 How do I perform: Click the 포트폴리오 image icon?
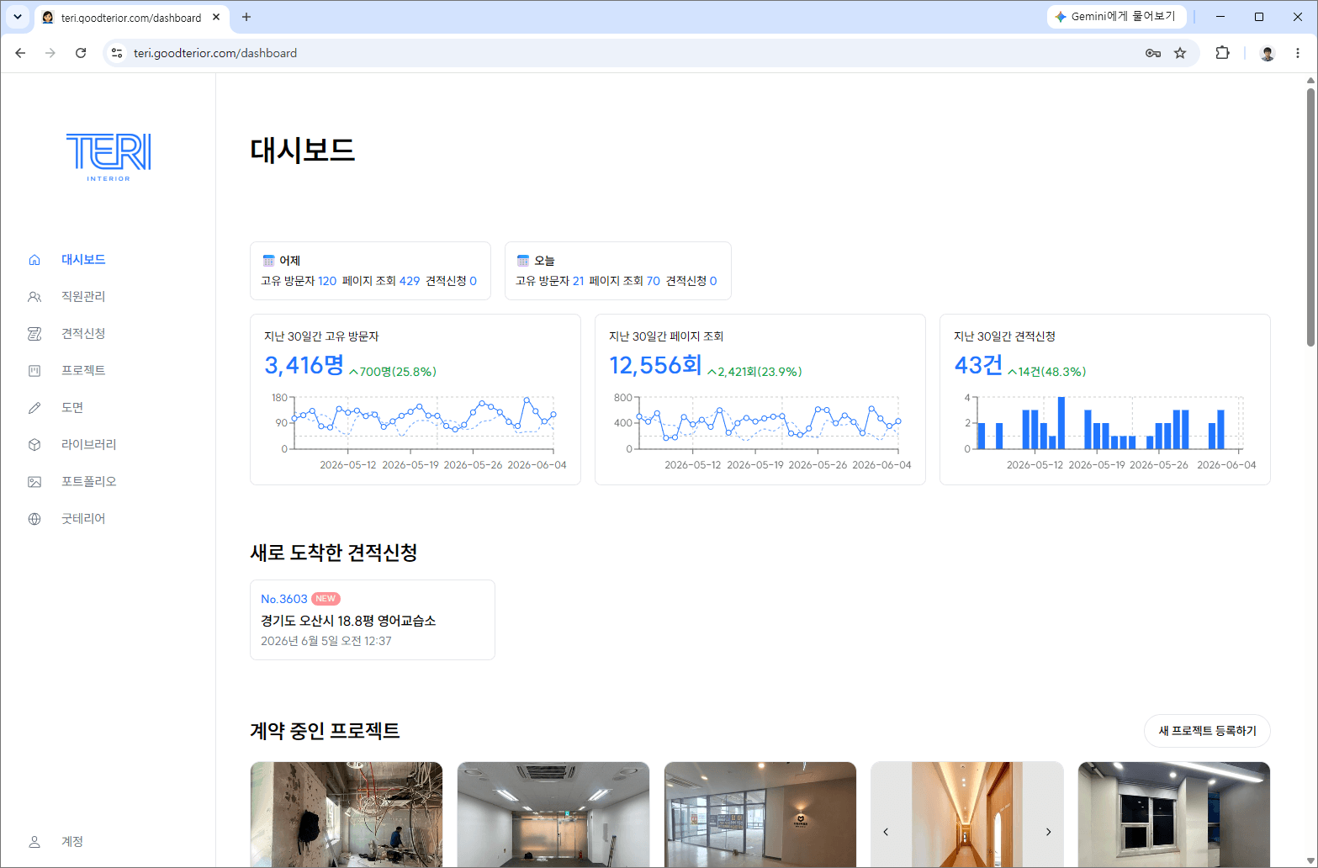tap(34, 482)
